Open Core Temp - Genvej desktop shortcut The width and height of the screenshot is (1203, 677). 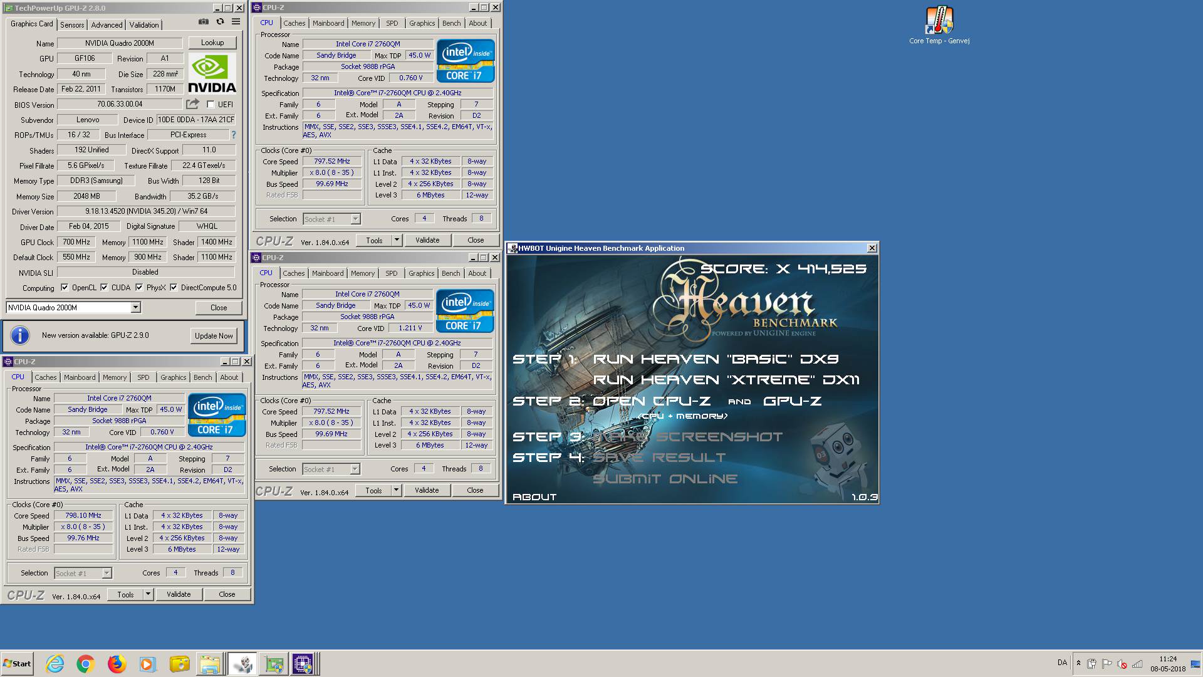(939, 26)
